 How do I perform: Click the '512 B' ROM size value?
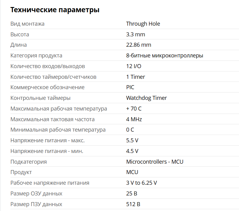pos(133,204)
